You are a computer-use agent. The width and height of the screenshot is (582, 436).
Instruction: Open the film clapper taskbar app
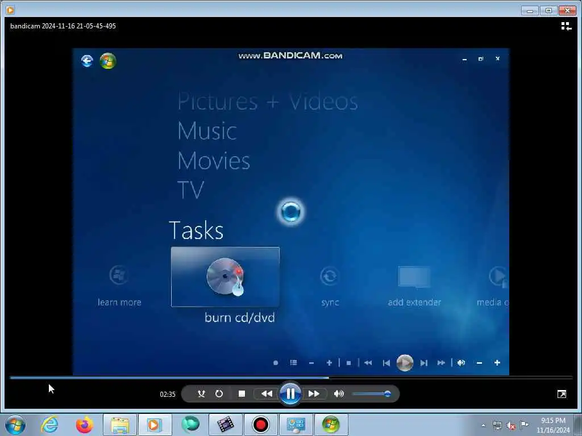point(225,425)
